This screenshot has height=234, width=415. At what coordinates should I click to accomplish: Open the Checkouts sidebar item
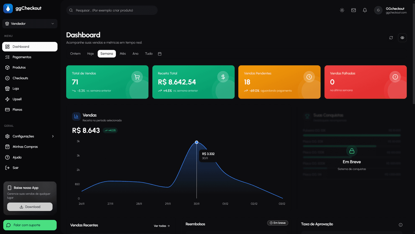click(20, 78)
